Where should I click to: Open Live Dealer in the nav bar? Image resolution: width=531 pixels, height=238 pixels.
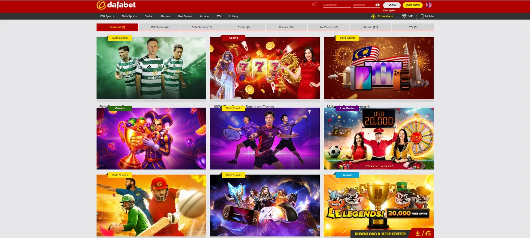(x=185, y=16)
